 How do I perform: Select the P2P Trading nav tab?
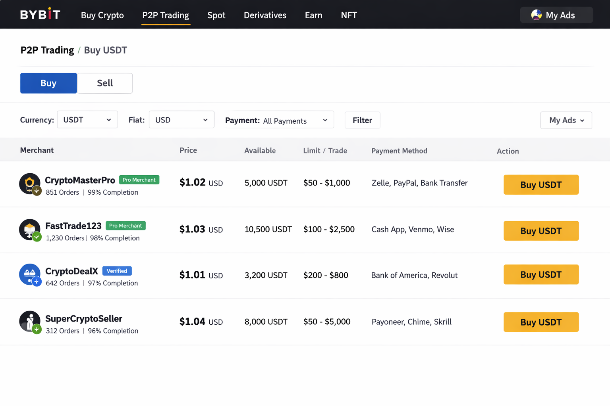[x=166, y=15]
